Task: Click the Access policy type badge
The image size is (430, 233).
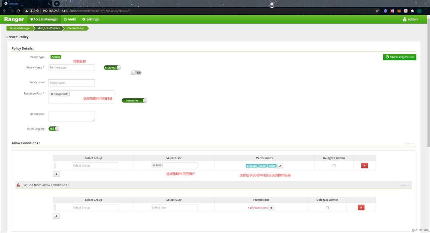Action: (56, 57)
